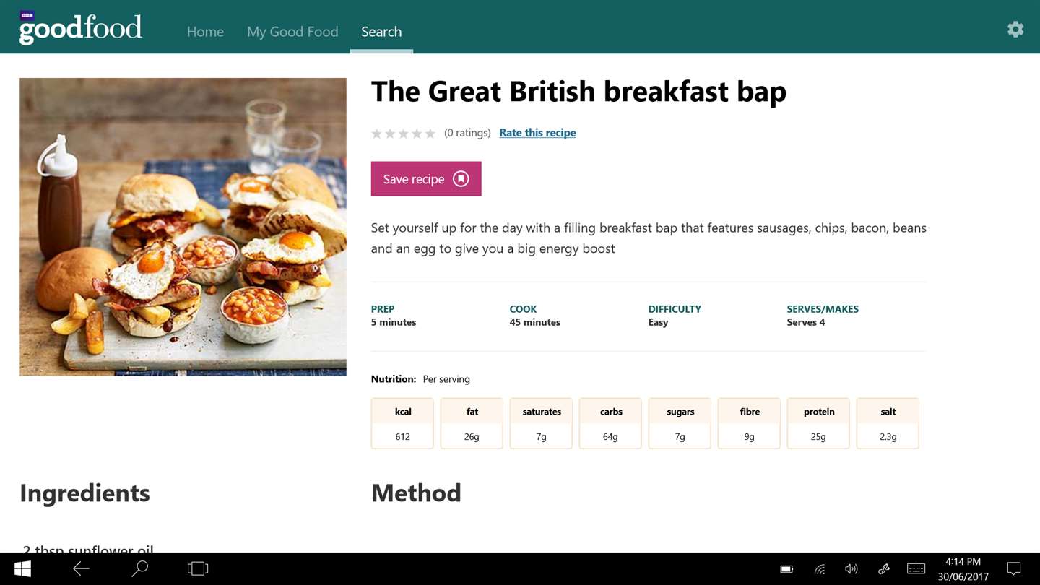Open the touch keyboard icon
Image resolution: width=1040 pixels, height=585 pixels.
(x=916, y=569)
